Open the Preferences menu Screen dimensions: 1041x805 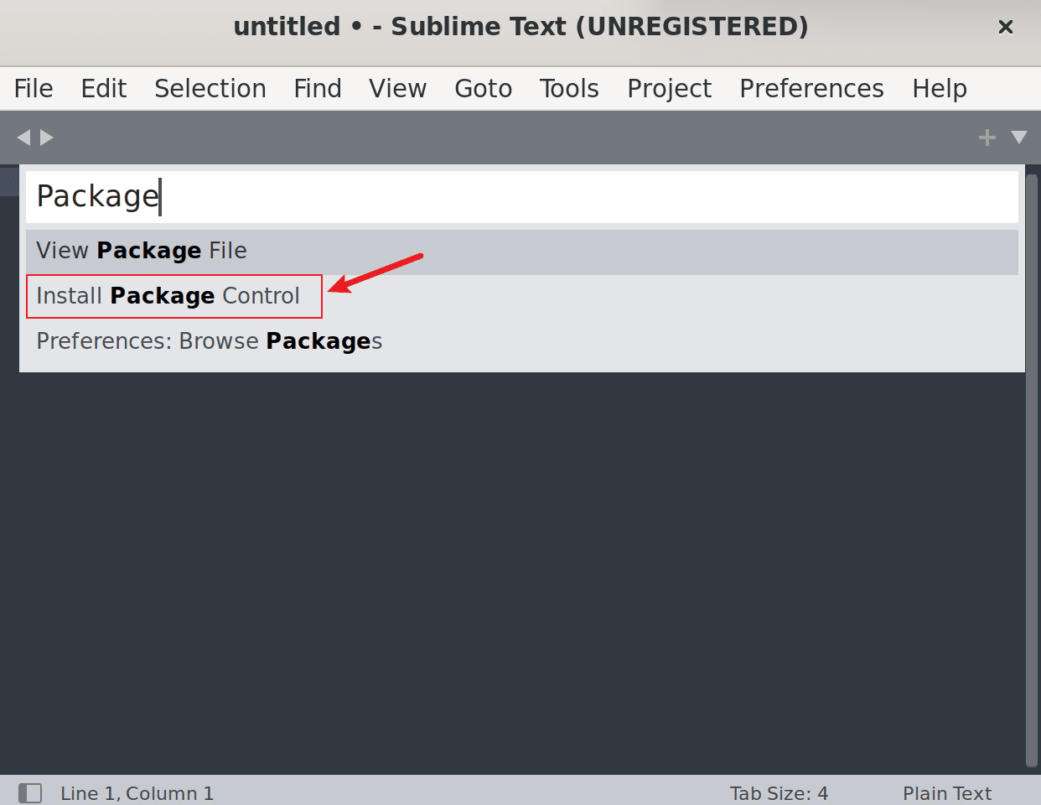(x=811, y=88)
